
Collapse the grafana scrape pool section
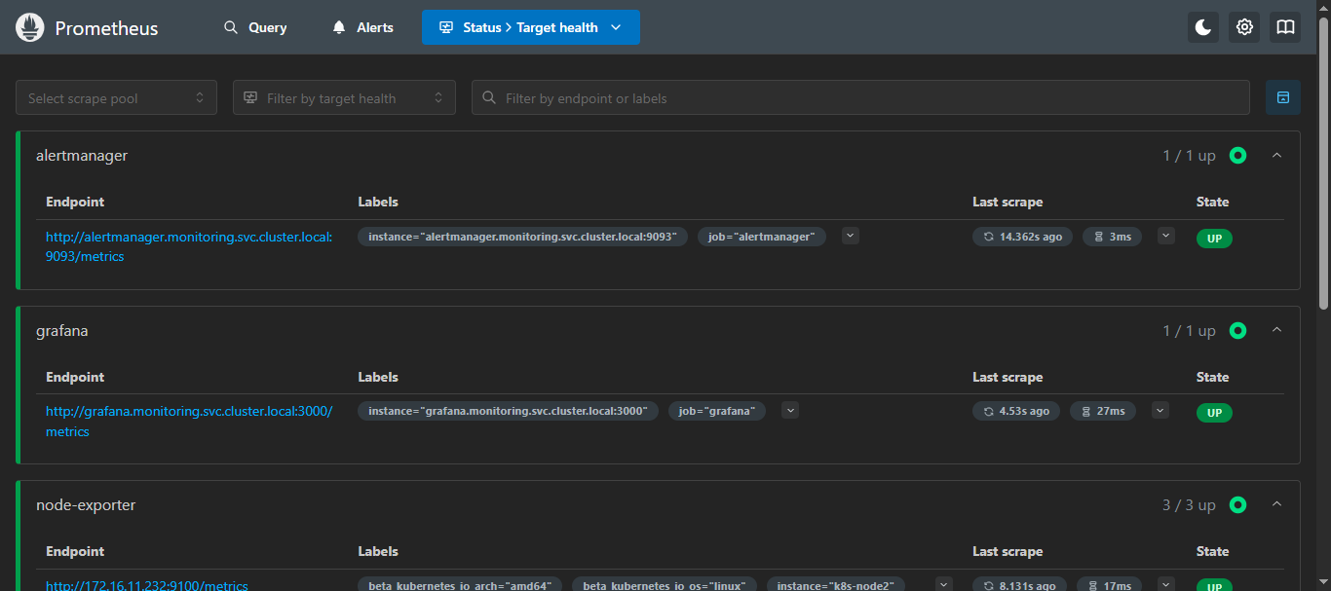pos(1277,331)
